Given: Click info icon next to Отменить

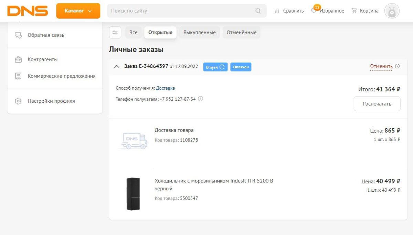Looking at the screenshot, I should pyautogui.click(x=397, y=66).
